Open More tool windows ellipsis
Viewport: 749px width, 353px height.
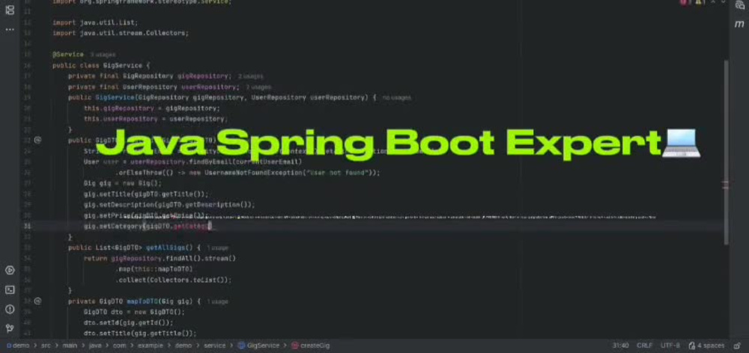click(10, 30)
